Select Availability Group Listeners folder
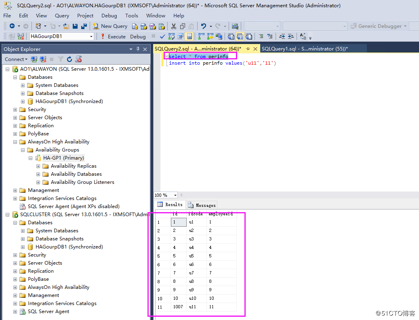This screenshot has width=419, height=320. 82,182
